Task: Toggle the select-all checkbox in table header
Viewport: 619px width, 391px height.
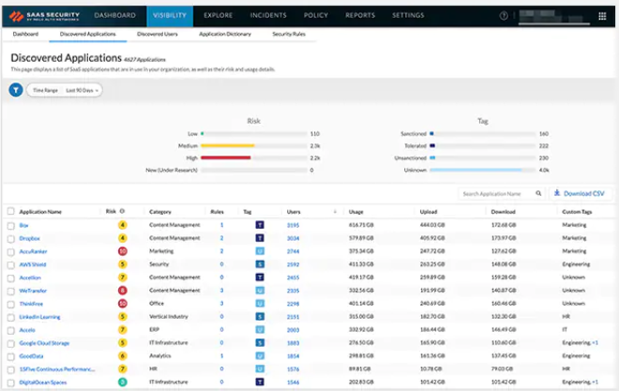Action: (10, 212)
